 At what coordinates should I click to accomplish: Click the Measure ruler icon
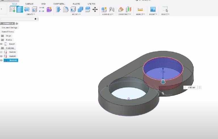140,9
